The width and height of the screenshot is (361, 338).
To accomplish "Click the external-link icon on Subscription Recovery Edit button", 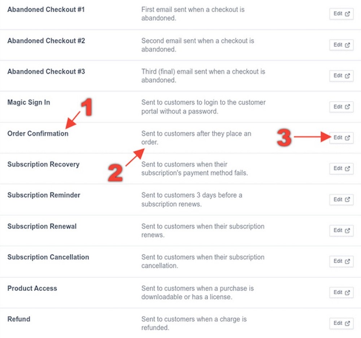I will (347, 168).
